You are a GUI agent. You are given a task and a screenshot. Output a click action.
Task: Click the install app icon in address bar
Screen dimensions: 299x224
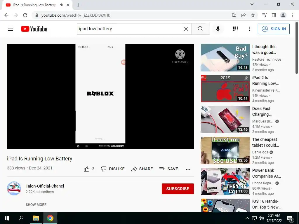click(x=234, y=15)
